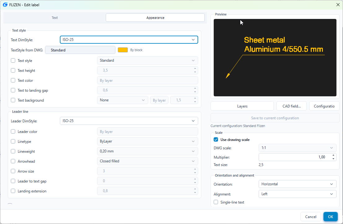Click the label preview image
Image resolution: width=343 pixels, height=224 pixels.
(275, 58)
